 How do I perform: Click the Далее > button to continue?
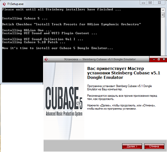(132, 146)
